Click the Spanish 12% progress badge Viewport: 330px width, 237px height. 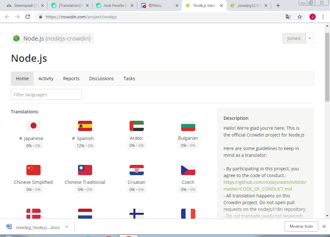85,146
